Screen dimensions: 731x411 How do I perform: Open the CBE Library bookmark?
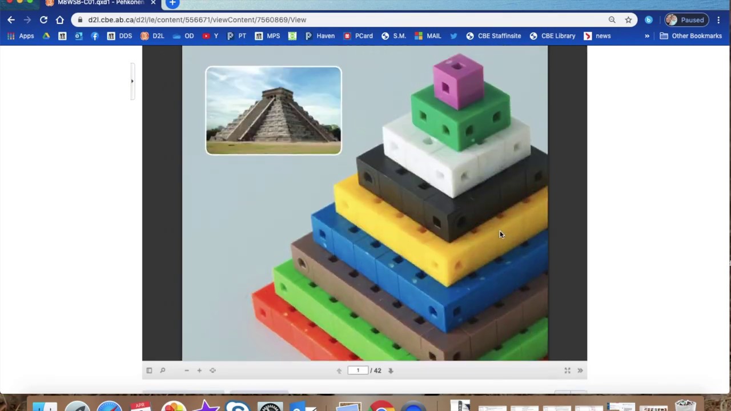click(552, 36)
